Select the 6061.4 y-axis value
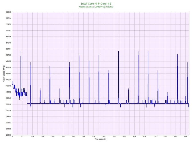Viewport: 192px width, 144px height. (9, 18)
